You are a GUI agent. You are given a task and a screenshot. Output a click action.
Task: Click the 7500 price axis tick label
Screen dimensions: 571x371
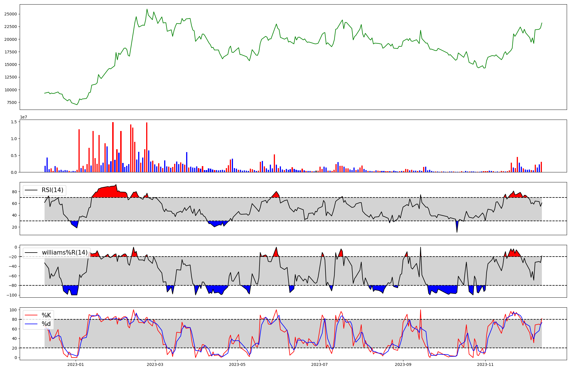(x=12, y=102)
